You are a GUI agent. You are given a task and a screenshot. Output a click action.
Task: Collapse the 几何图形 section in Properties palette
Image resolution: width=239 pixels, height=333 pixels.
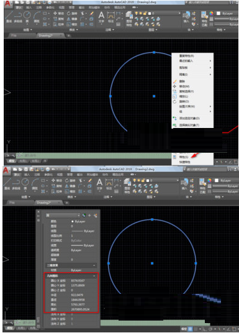(94, 276)
